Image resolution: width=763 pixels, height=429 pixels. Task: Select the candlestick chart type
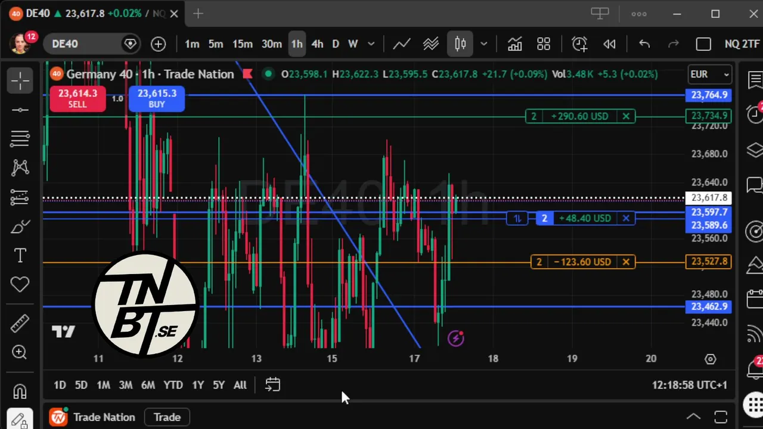(460, 43)
